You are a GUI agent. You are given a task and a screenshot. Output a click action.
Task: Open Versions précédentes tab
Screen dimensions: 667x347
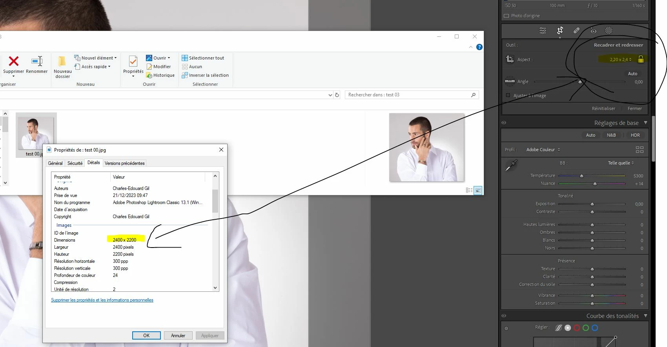124,163
